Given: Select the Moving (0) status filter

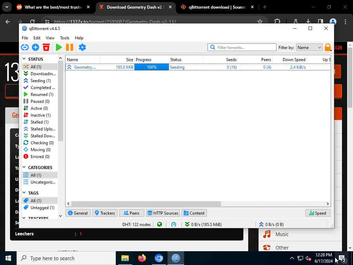Looking at the screenshot, I should coord(40,150).
